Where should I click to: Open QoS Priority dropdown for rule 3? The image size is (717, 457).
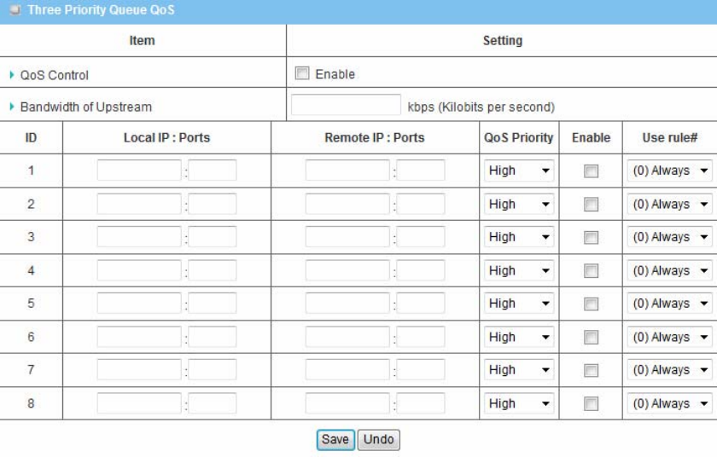point(520,237)
